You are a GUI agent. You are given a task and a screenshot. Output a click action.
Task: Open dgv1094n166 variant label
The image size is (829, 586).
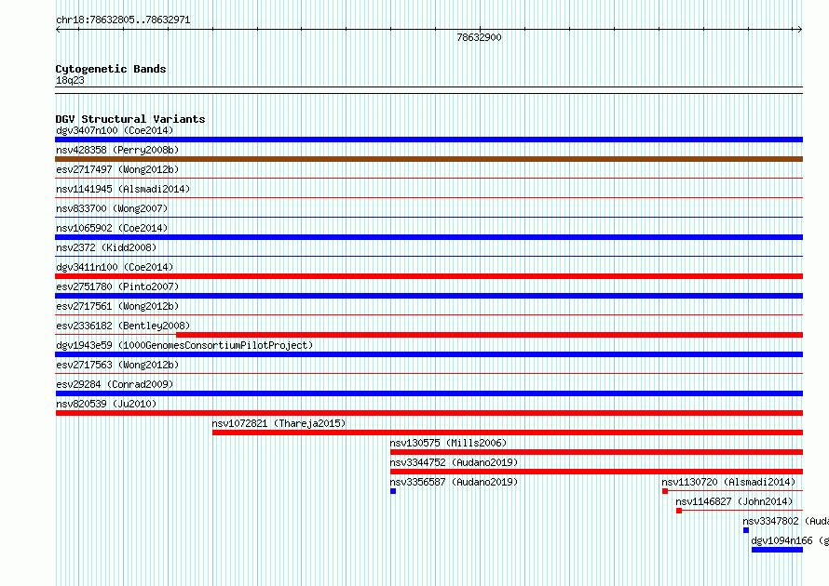point(789,540)
